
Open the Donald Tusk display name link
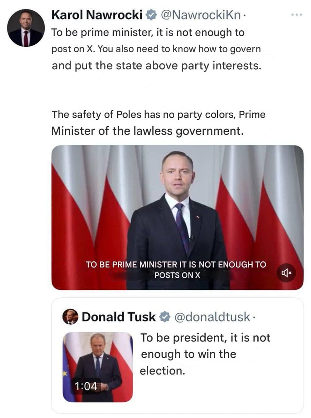coord(119,317)
